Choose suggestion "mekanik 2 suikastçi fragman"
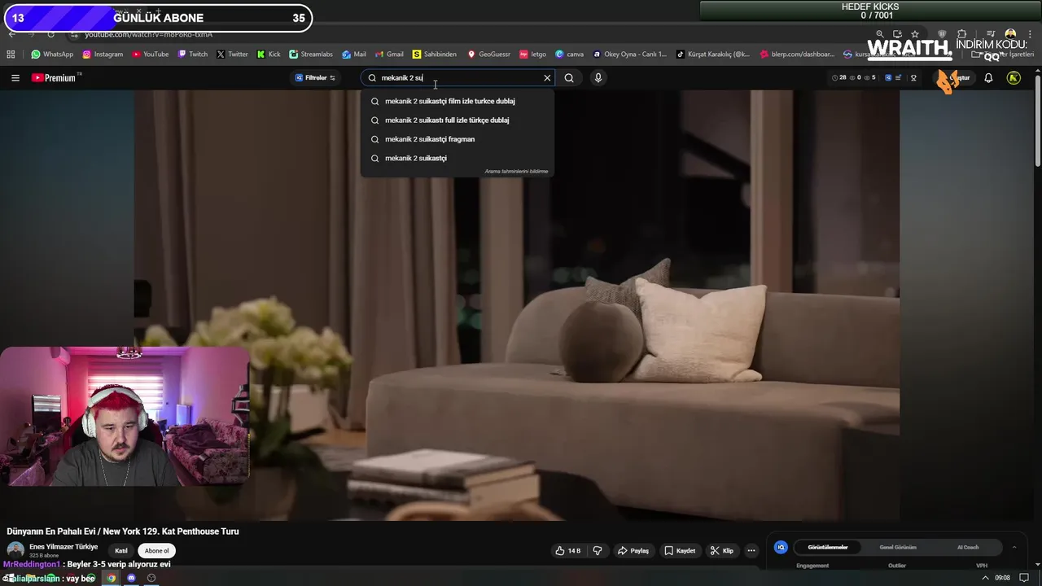Viewport: 1042px width, 586px height. (458, 139)
